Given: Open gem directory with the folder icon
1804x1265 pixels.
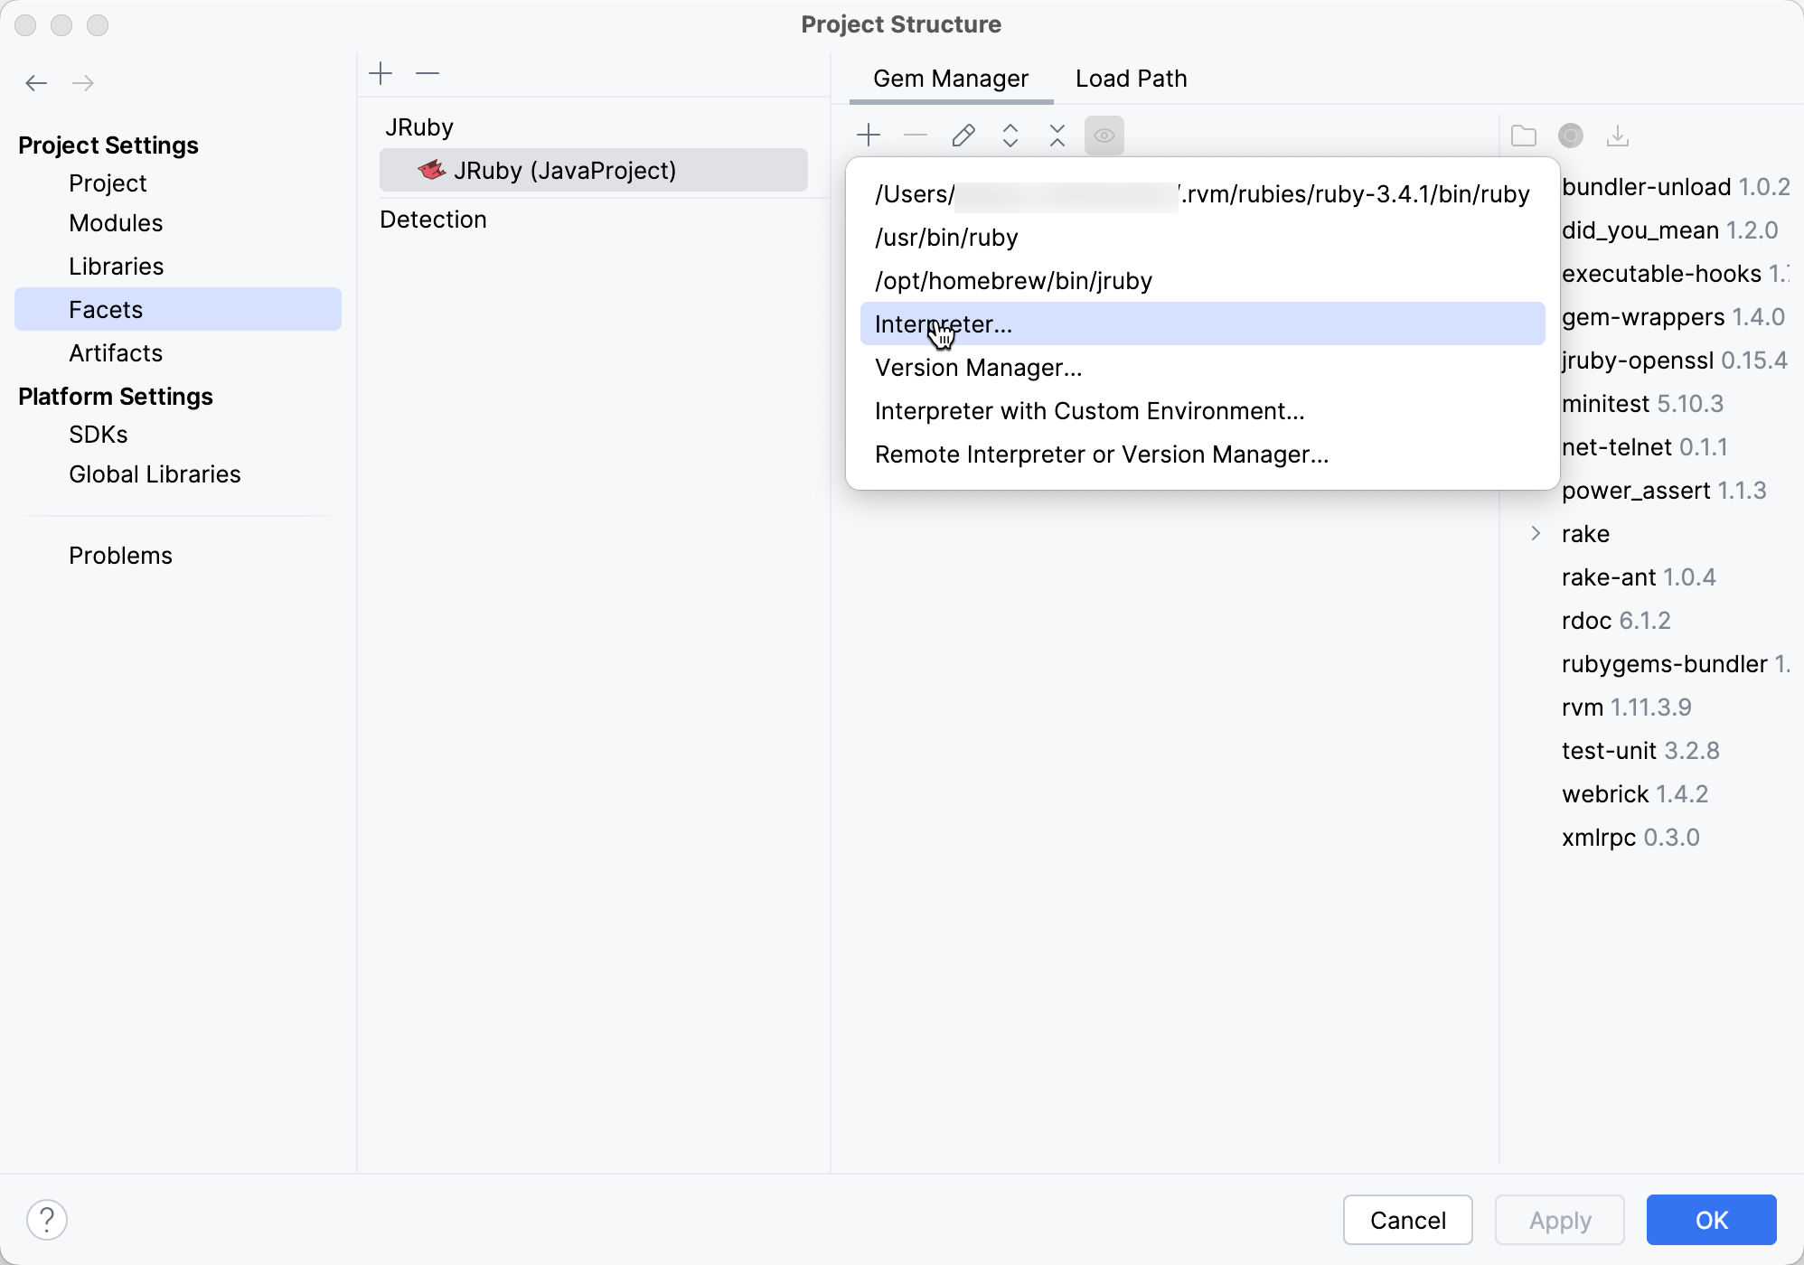Looking at the screenshot, I should click(1523, 136).
